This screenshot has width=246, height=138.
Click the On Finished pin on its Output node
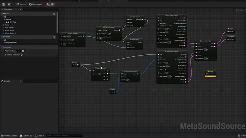pyautogui.click(x=207, y=74)
